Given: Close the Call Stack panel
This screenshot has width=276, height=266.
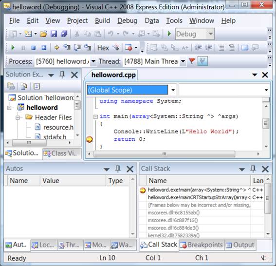Looking at the screenshot, I should pos(265,169).
